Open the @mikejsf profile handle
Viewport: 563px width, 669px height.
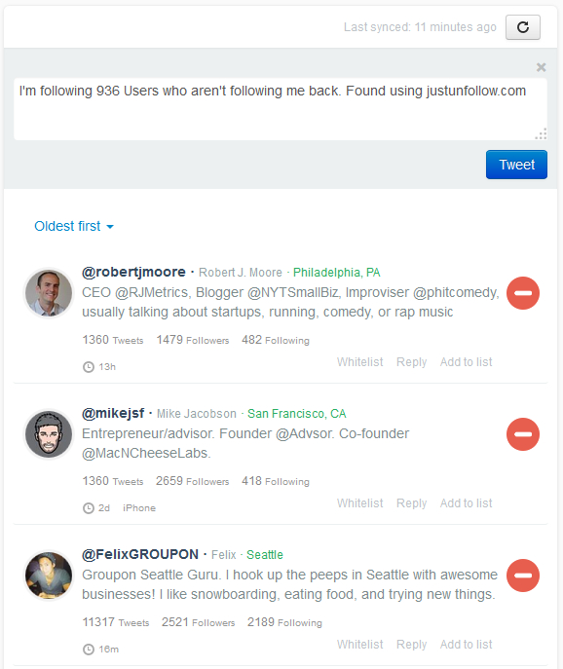tap(113, 413)
